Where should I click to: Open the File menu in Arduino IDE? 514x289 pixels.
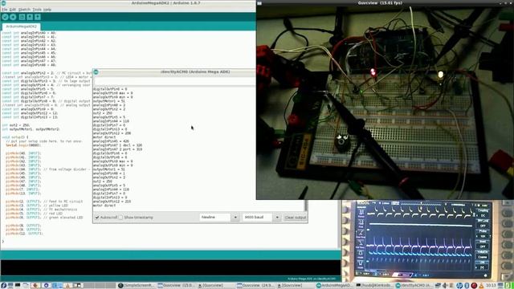coord(5,10)
